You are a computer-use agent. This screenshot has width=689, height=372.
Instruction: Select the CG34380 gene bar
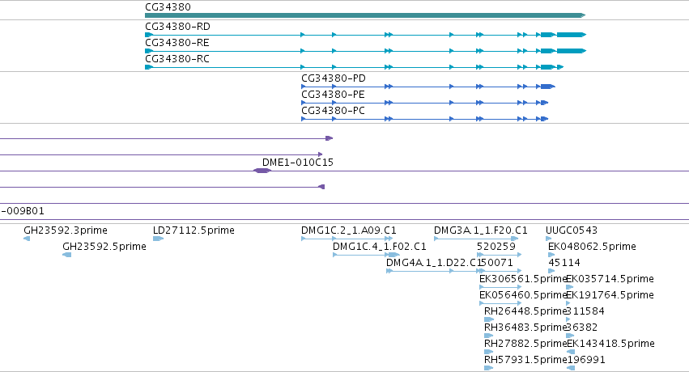point(365,15)
